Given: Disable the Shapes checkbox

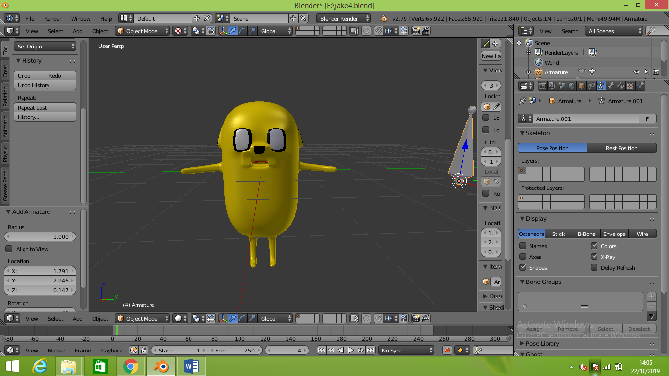Looking at the screenshot, I should click(523, 267).
